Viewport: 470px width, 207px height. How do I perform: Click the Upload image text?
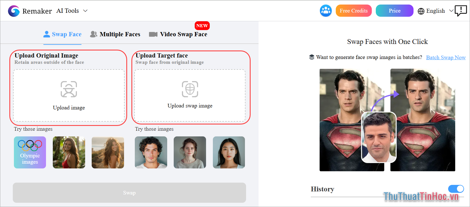pos(69,108)
